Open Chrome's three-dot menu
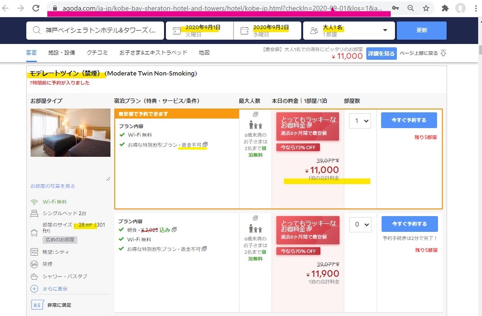This screenshot has height=316, width=482. (475, 8)
